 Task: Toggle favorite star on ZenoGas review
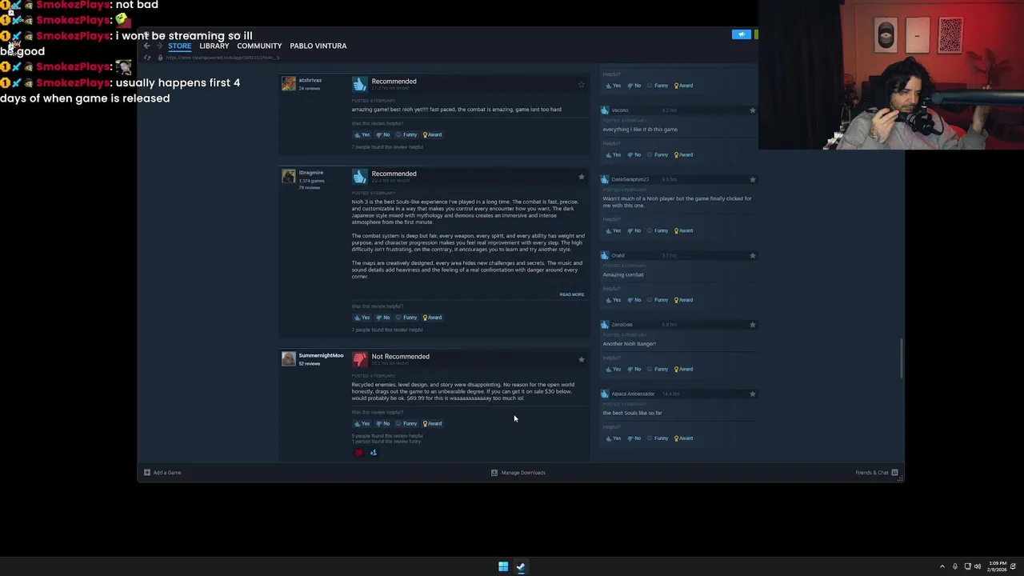(753, 325)
